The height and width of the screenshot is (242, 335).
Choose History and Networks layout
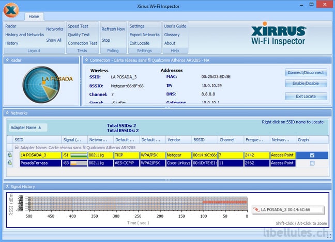[x=24, y=35]
